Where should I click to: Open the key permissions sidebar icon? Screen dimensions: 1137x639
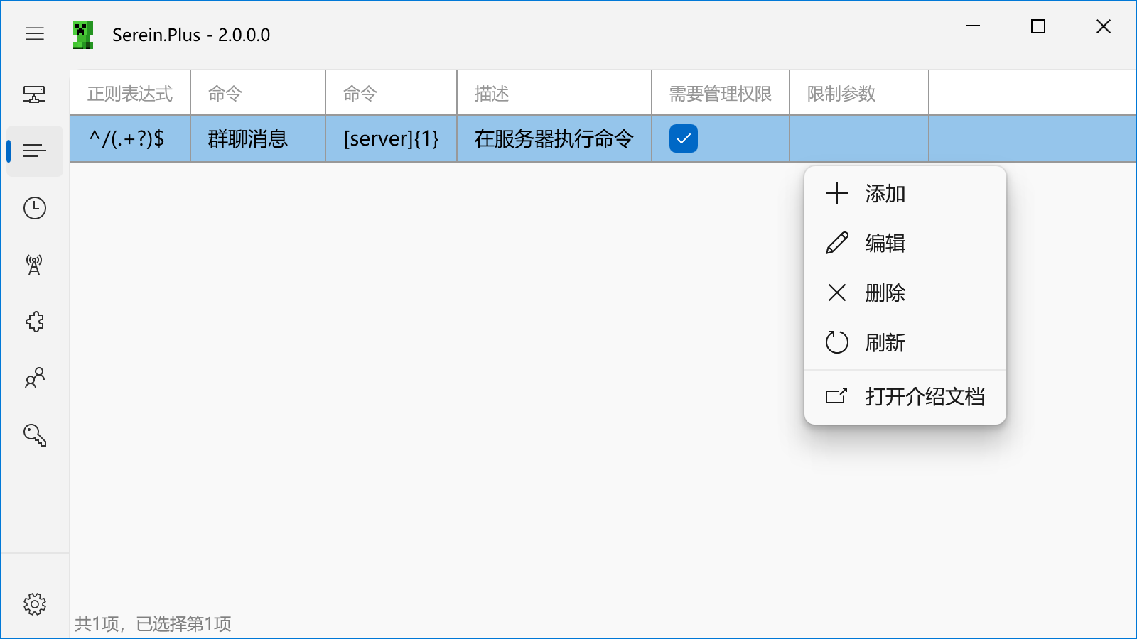[x=34, y=435]
